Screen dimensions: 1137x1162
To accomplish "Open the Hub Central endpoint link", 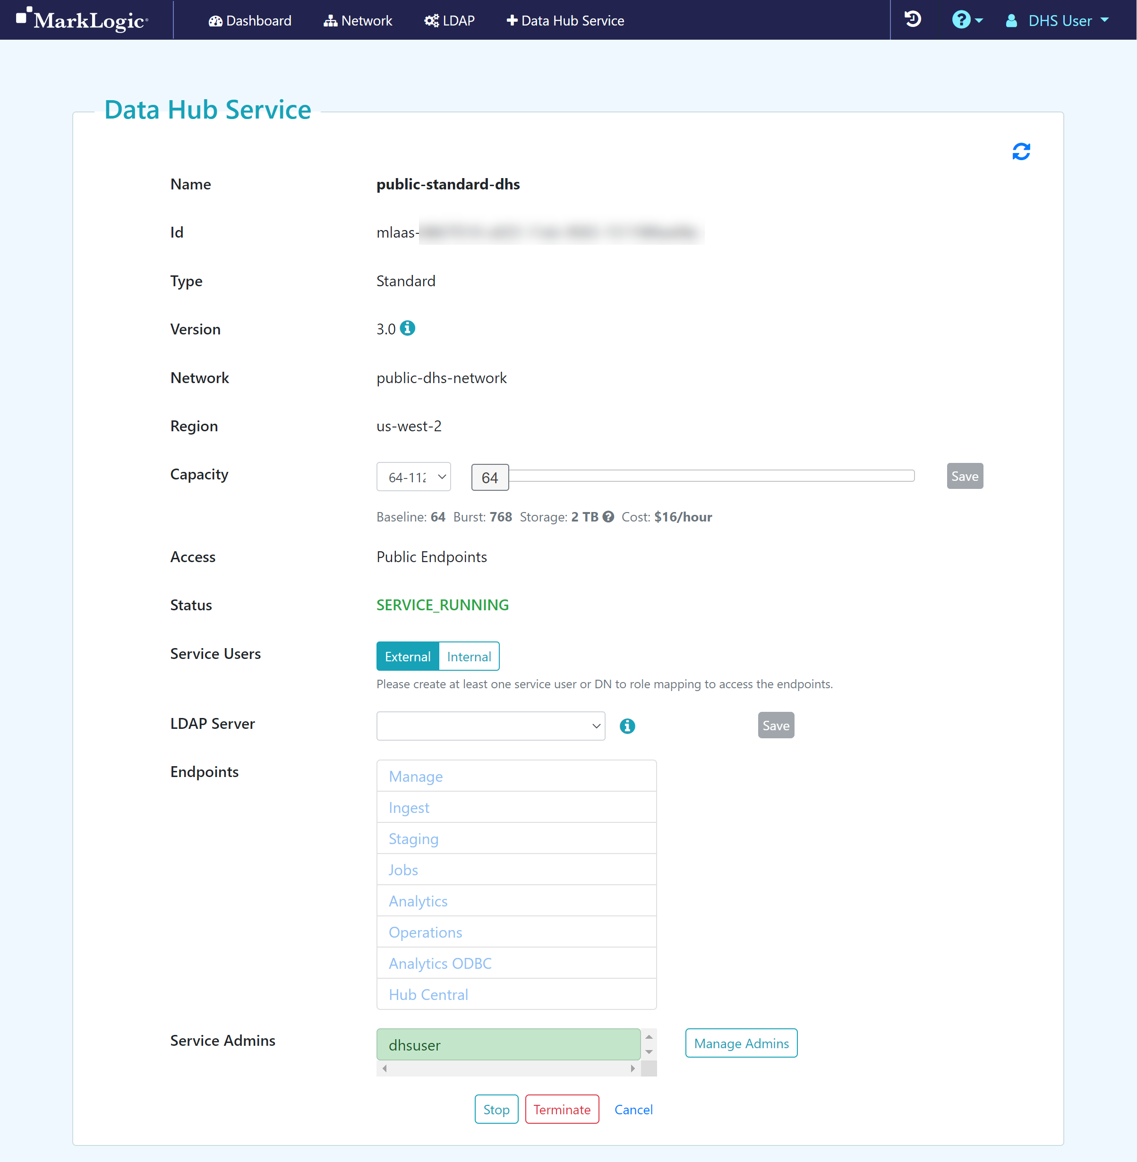I will click(x=428, y=995).
